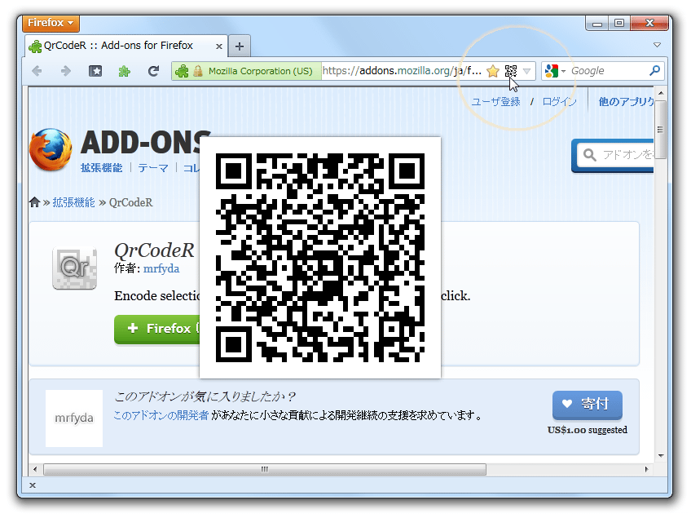
Task: Bookmark this page with the star
Action: click(x=493, y=71)
